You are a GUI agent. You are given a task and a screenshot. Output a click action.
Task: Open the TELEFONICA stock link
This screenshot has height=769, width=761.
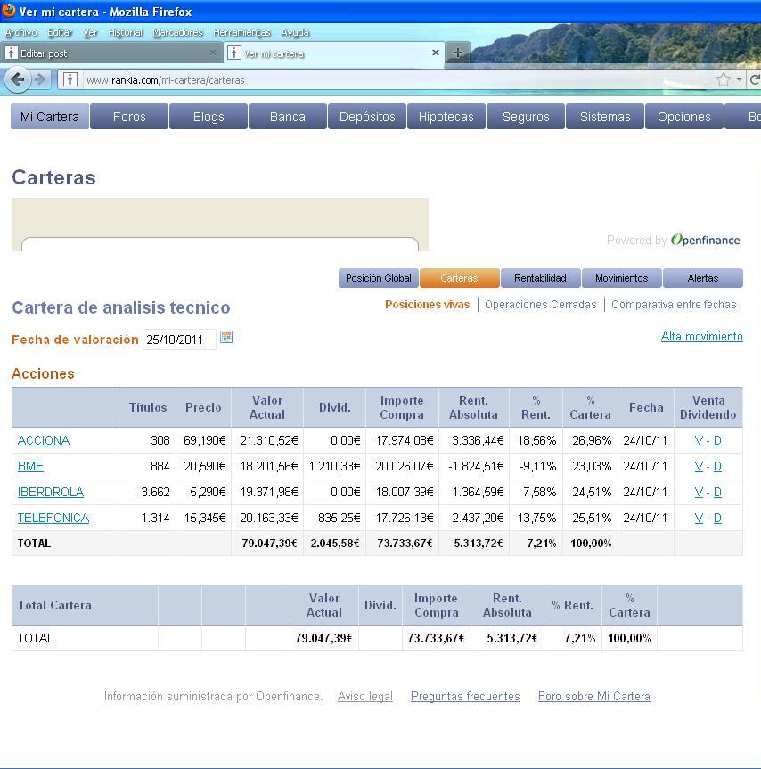click(53, 518)
